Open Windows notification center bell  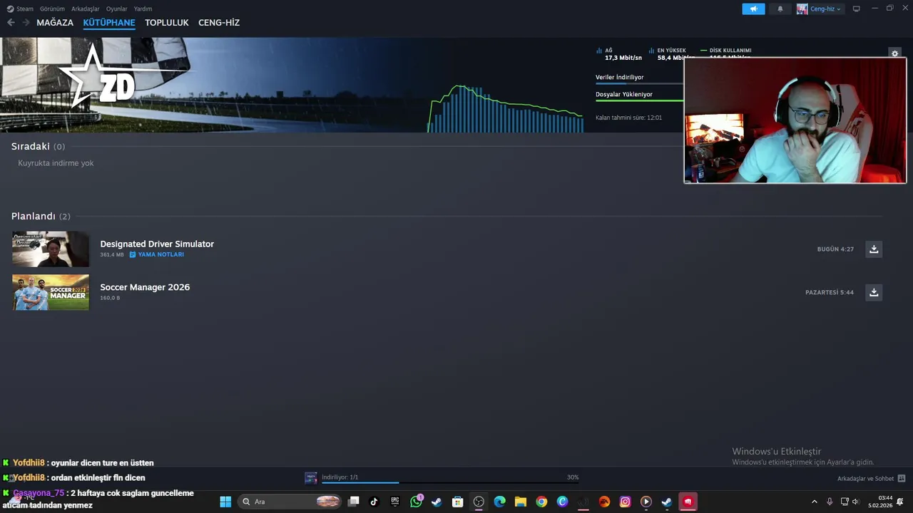click(x=900, y=502)
